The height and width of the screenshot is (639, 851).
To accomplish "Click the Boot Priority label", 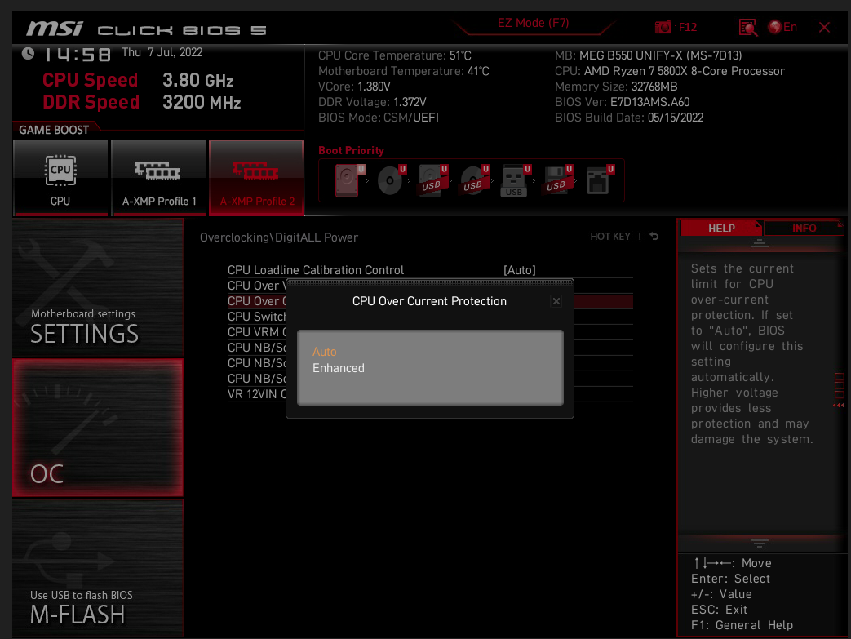I will pyautogui.click(x=351, y=150).
